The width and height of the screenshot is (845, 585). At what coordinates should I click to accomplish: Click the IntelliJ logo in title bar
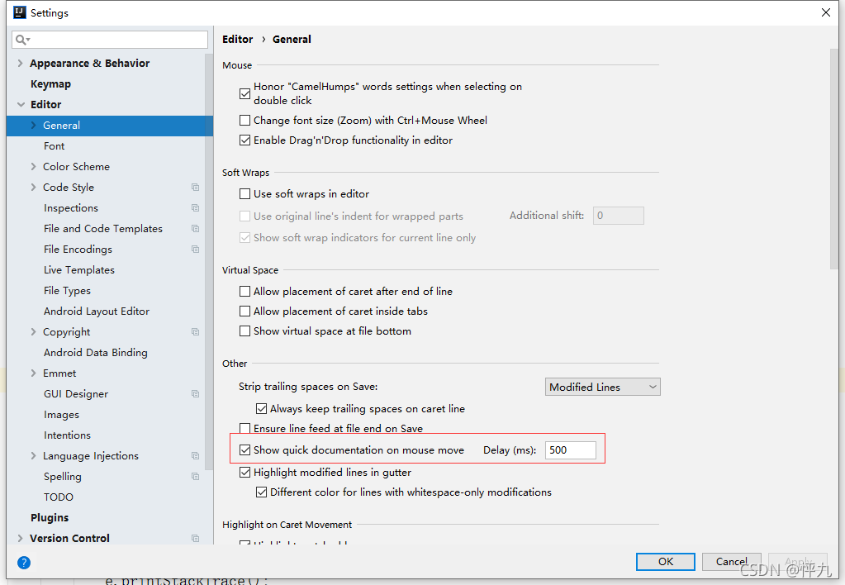point(19,12)
